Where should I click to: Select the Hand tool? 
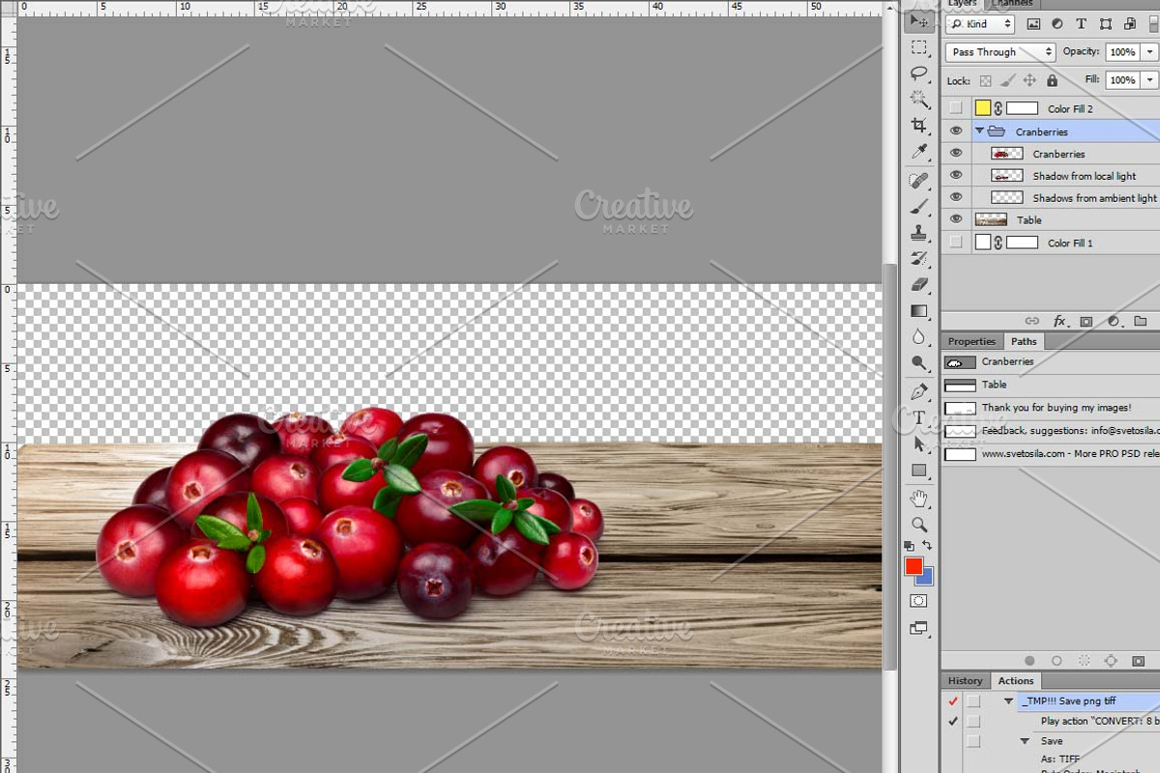(x=919, y=499)
